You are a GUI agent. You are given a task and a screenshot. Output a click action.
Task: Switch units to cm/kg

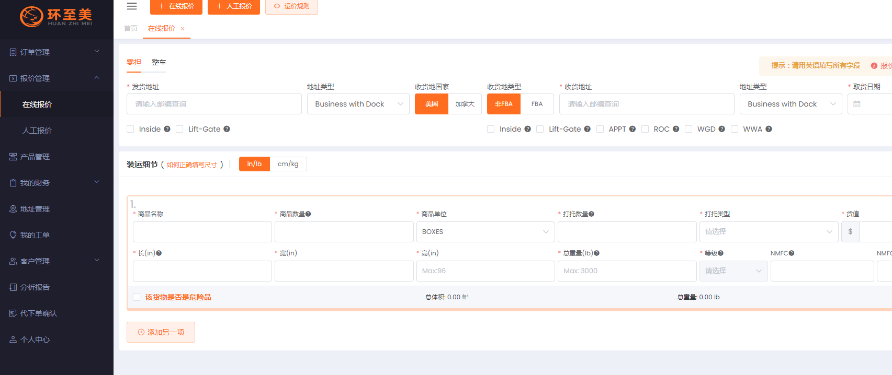[x=288, y=164]
